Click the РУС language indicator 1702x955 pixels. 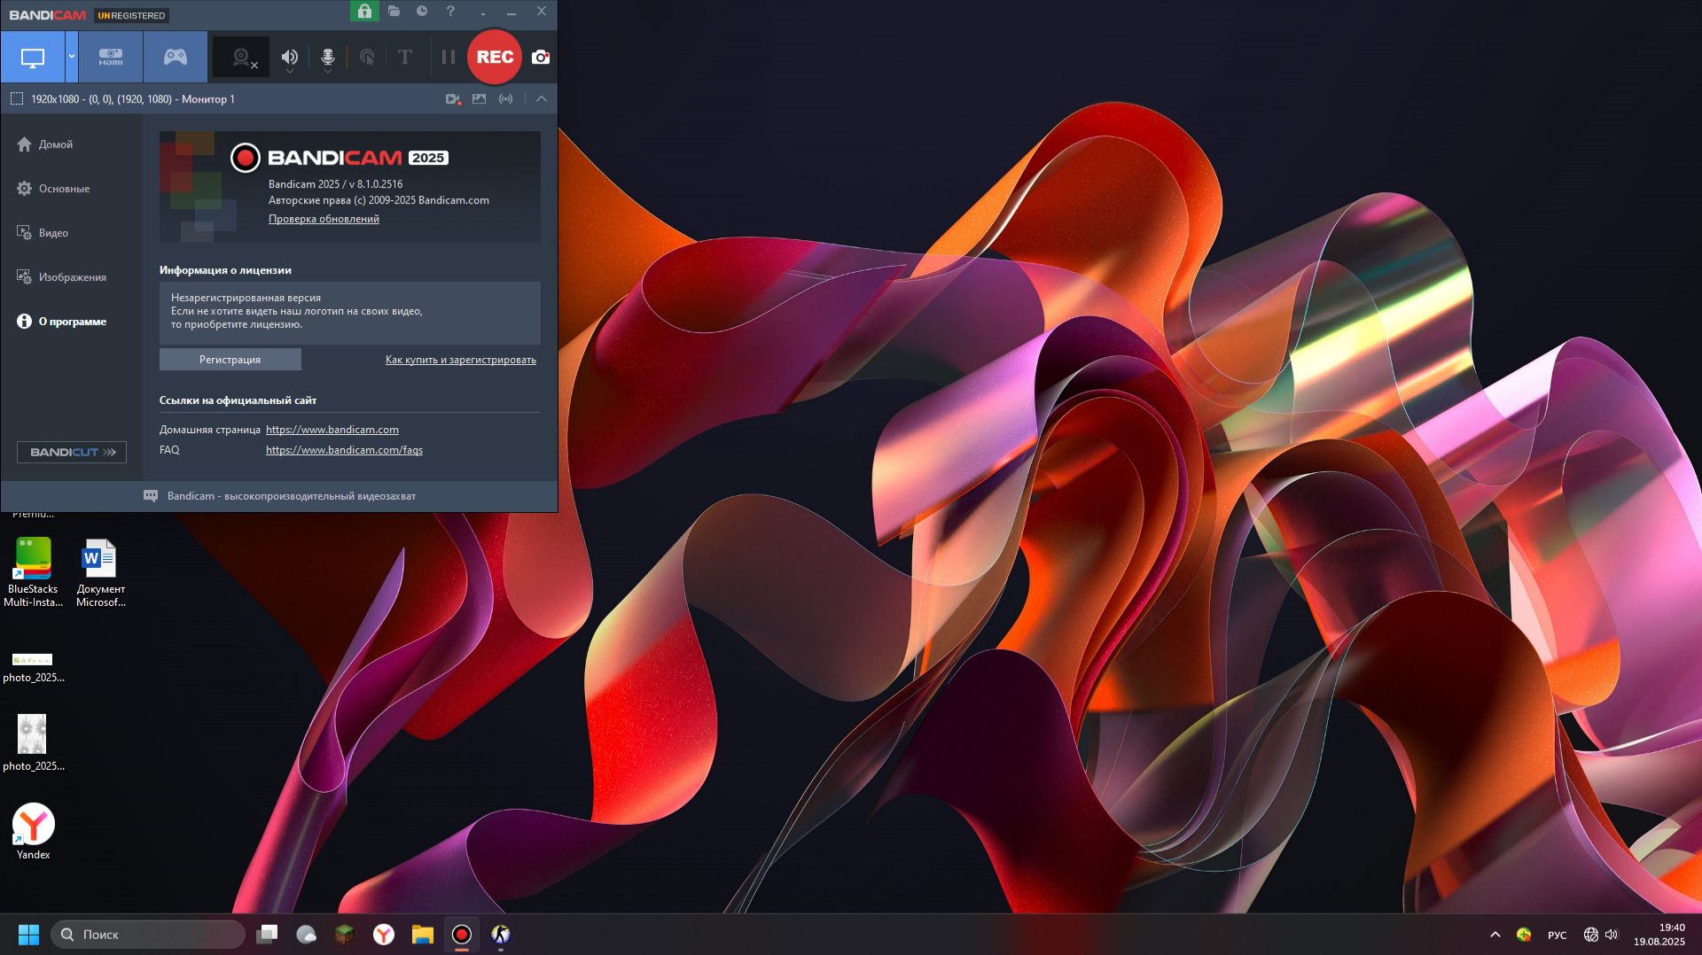point(1558,935)
